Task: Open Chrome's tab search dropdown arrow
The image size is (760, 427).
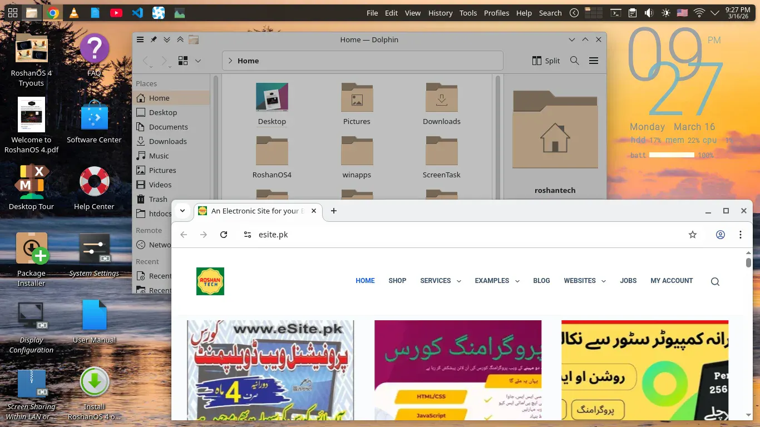Action: pyautogui.click(x=182, y=211)
